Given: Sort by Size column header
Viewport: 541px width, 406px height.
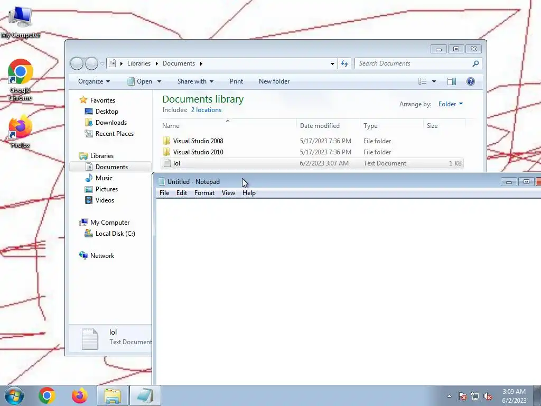Looking at the screenshot, I should pyautogui.click(x=444, y=126).
